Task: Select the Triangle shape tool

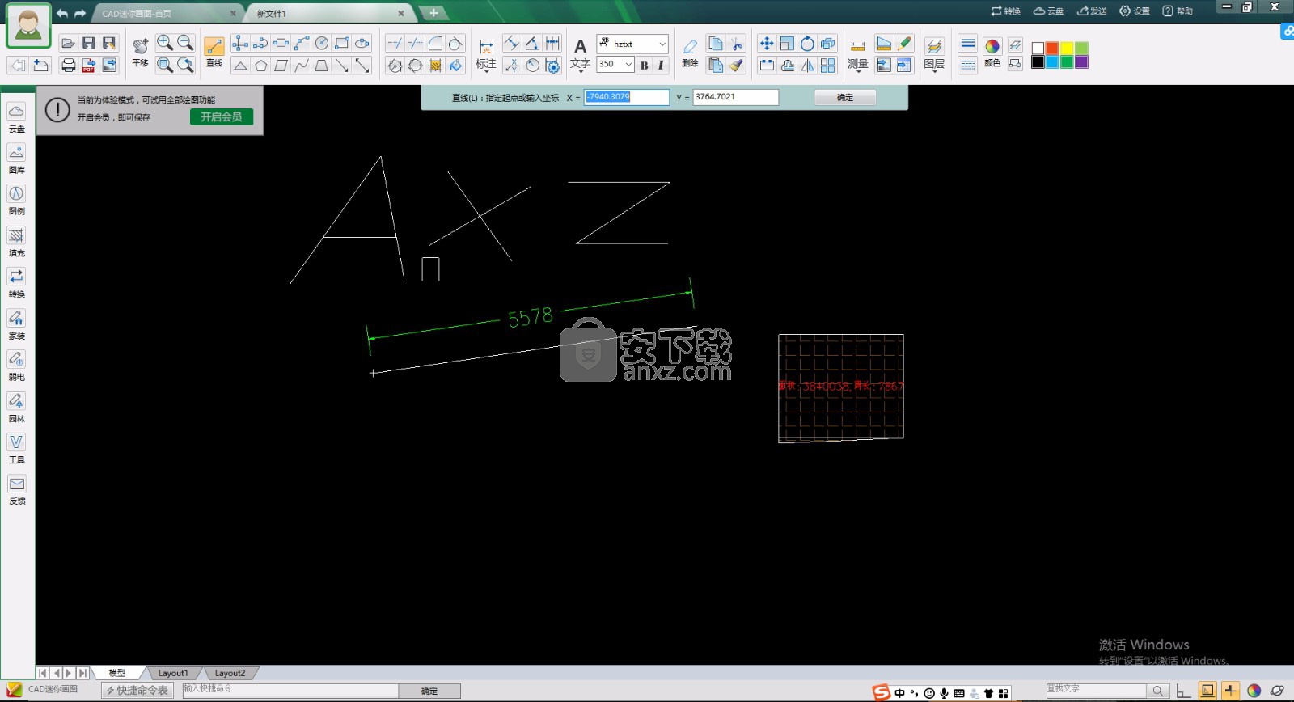Action: (x=240, y=66)
